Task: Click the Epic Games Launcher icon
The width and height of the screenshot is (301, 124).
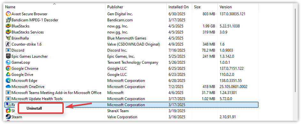Action: [8, 56]
